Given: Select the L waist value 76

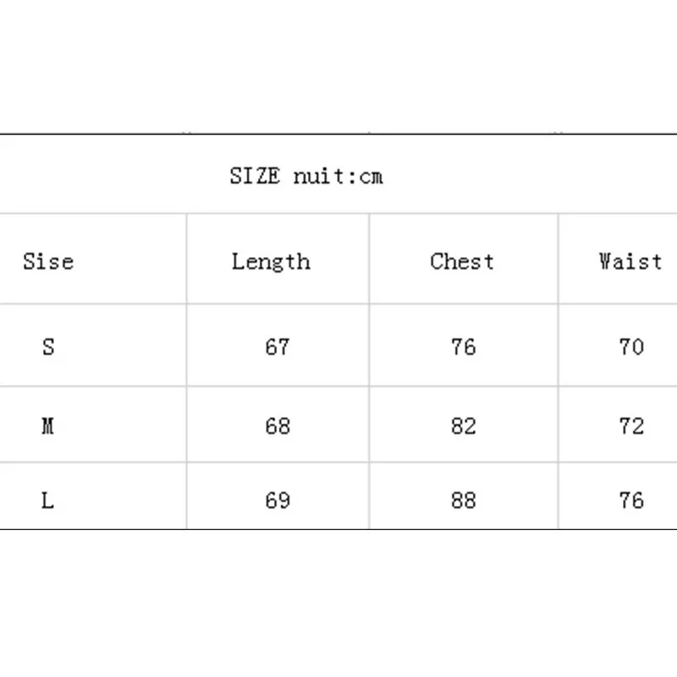Looking at the screenshot, I should pos(631,501).
